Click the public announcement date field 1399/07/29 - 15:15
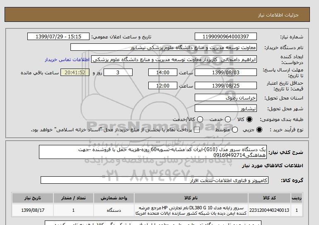The height and width of the screenshot is (225, 319). tap(58, 36)
